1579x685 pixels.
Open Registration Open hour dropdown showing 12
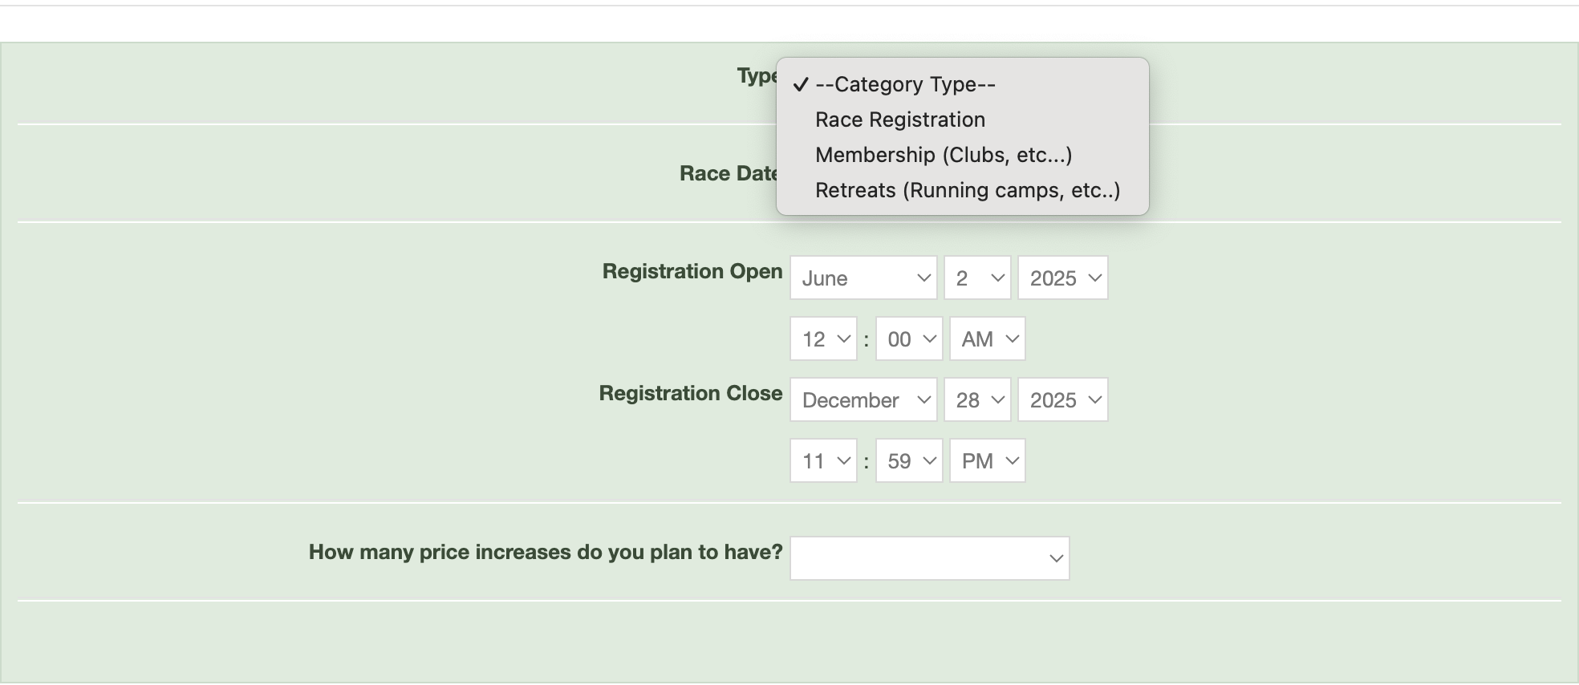click(823, 338)
